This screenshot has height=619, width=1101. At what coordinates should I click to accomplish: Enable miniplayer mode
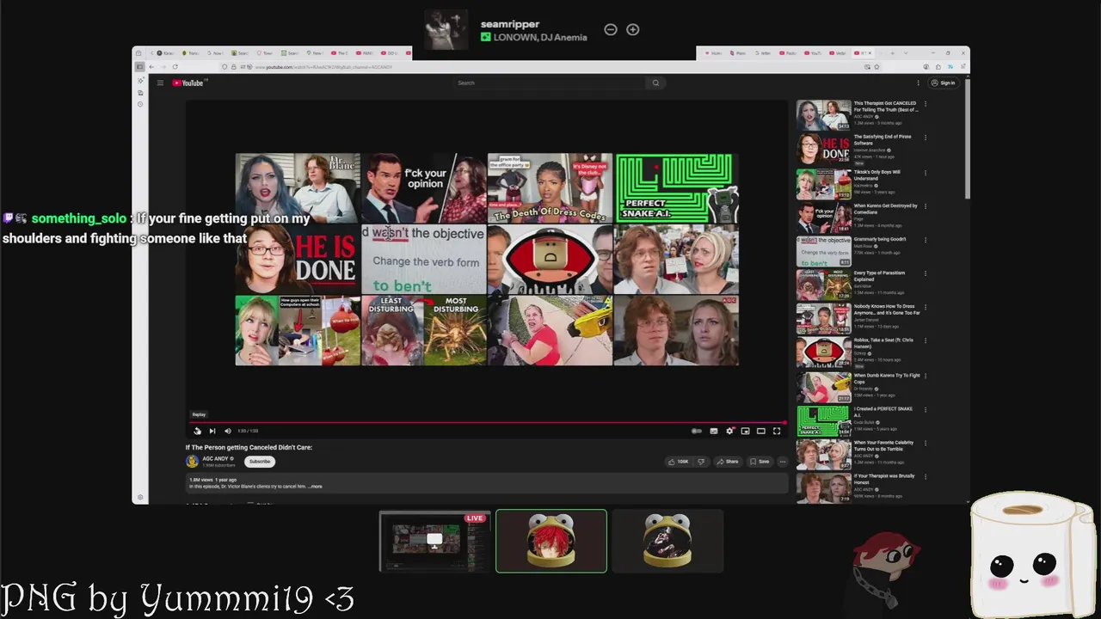745,431
